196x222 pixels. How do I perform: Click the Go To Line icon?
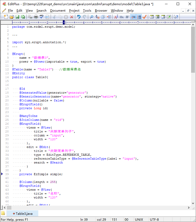click(x=109, y=17)
